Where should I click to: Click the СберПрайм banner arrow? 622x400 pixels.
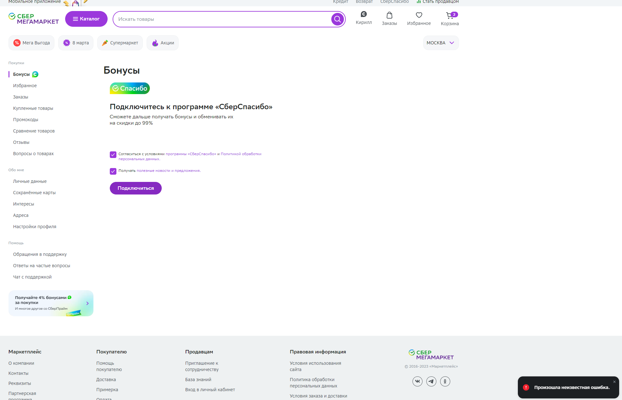tap(87, 303)
